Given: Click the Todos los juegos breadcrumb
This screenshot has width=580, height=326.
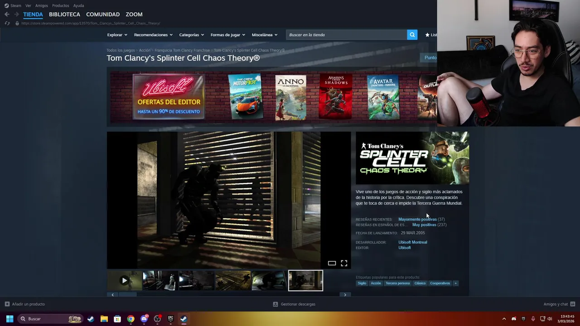Looking at the screenshot, I should coord(121,50).
